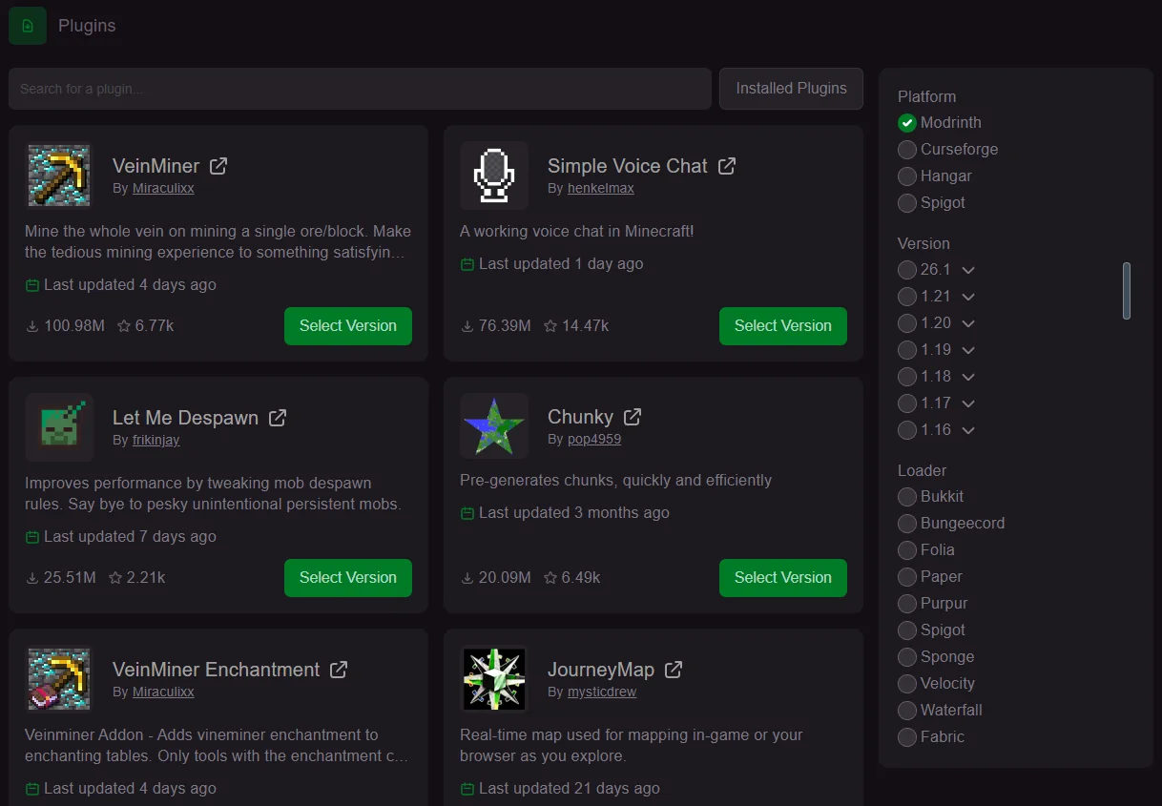This screenshot has height=806, width=1162.
Task: Select Version for Simple Voice Chat
Action: (783, 326)
